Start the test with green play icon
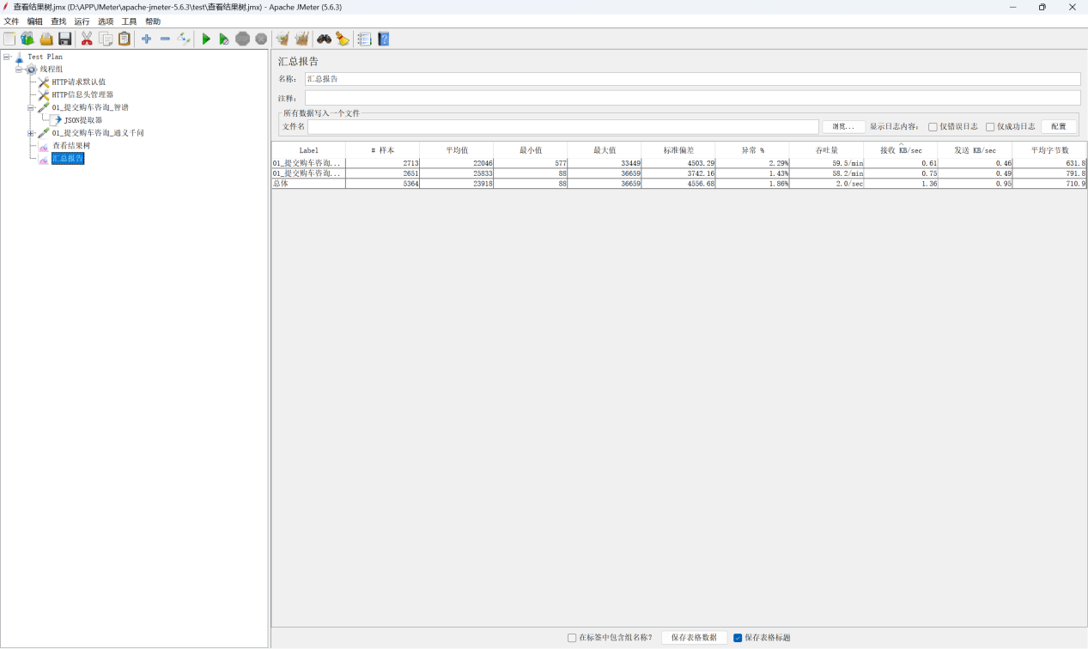1088x649 pixels. 206,39
